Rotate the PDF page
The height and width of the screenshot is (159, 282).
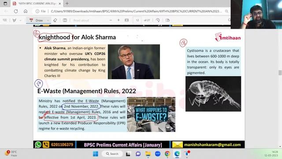point(158,20)
